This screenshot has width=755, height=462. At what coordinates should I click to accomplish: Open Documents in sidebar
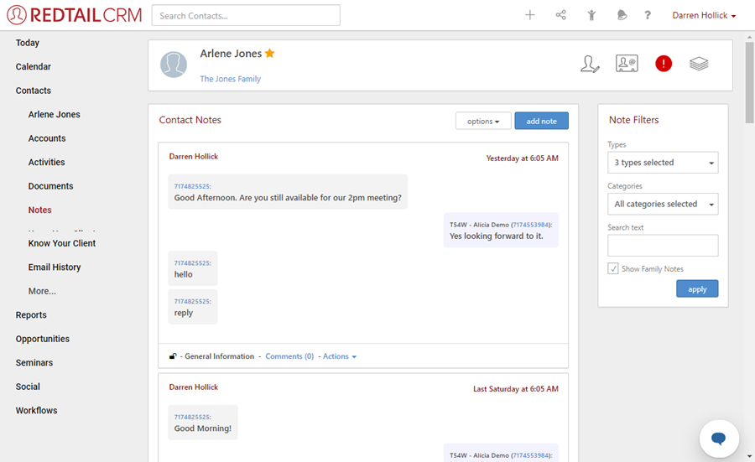coord(50,186)
